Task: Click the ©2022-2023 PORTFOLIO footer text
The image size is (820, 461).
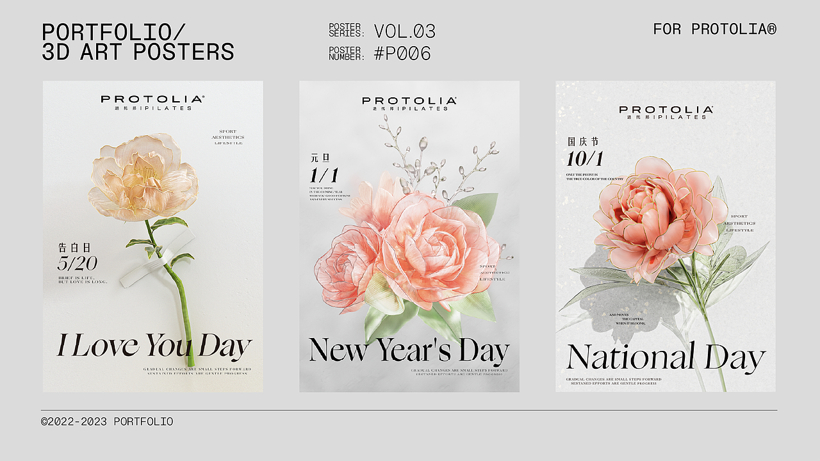Action: coord(107,421)
